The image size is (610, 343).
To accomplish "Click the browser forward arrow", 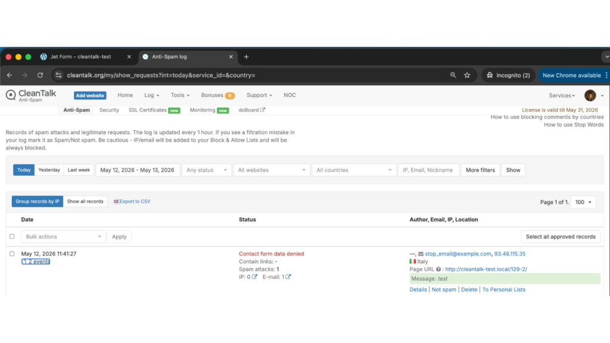I will pyautogui.click(x=25, y=76).
